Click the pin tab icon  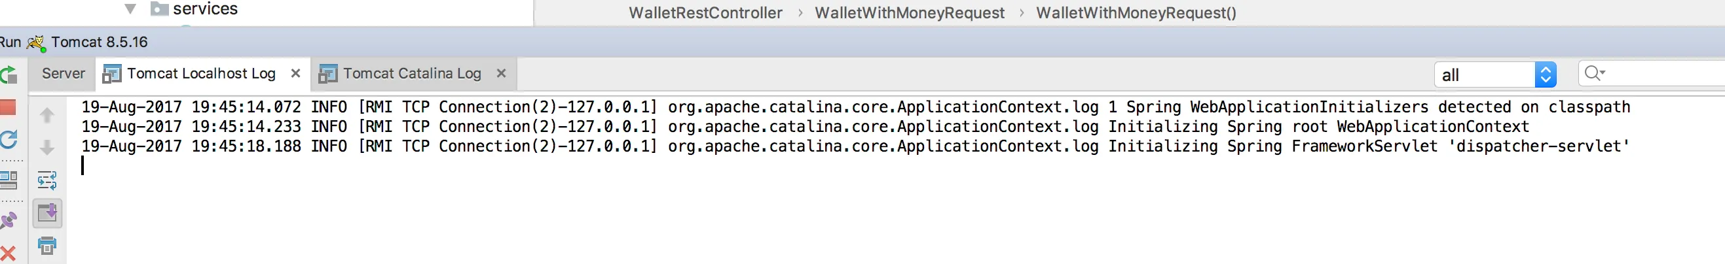tap(8, 220)
